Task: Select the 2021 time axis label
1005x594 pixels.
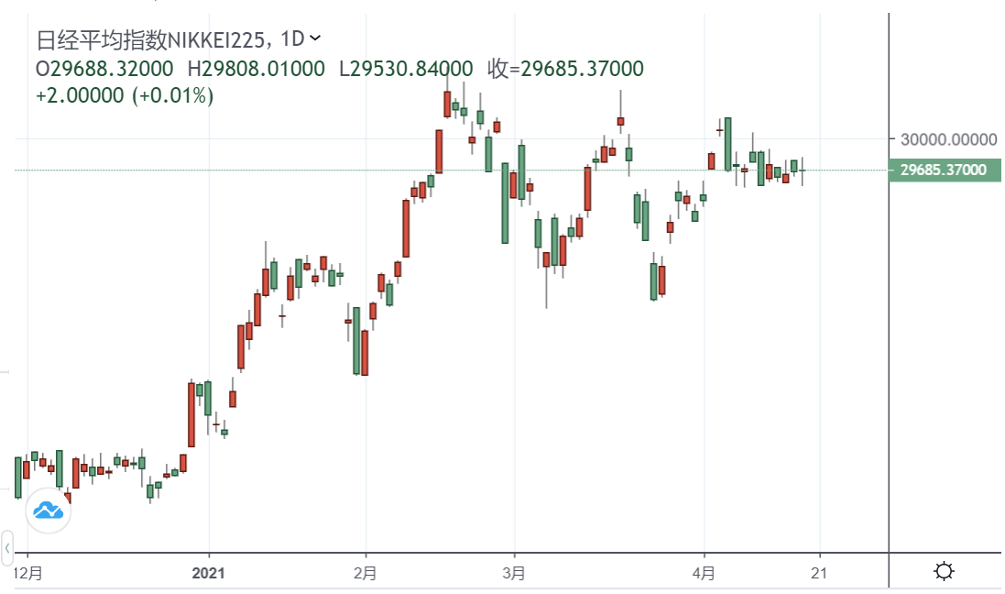Action: click(x=208, y=574)
